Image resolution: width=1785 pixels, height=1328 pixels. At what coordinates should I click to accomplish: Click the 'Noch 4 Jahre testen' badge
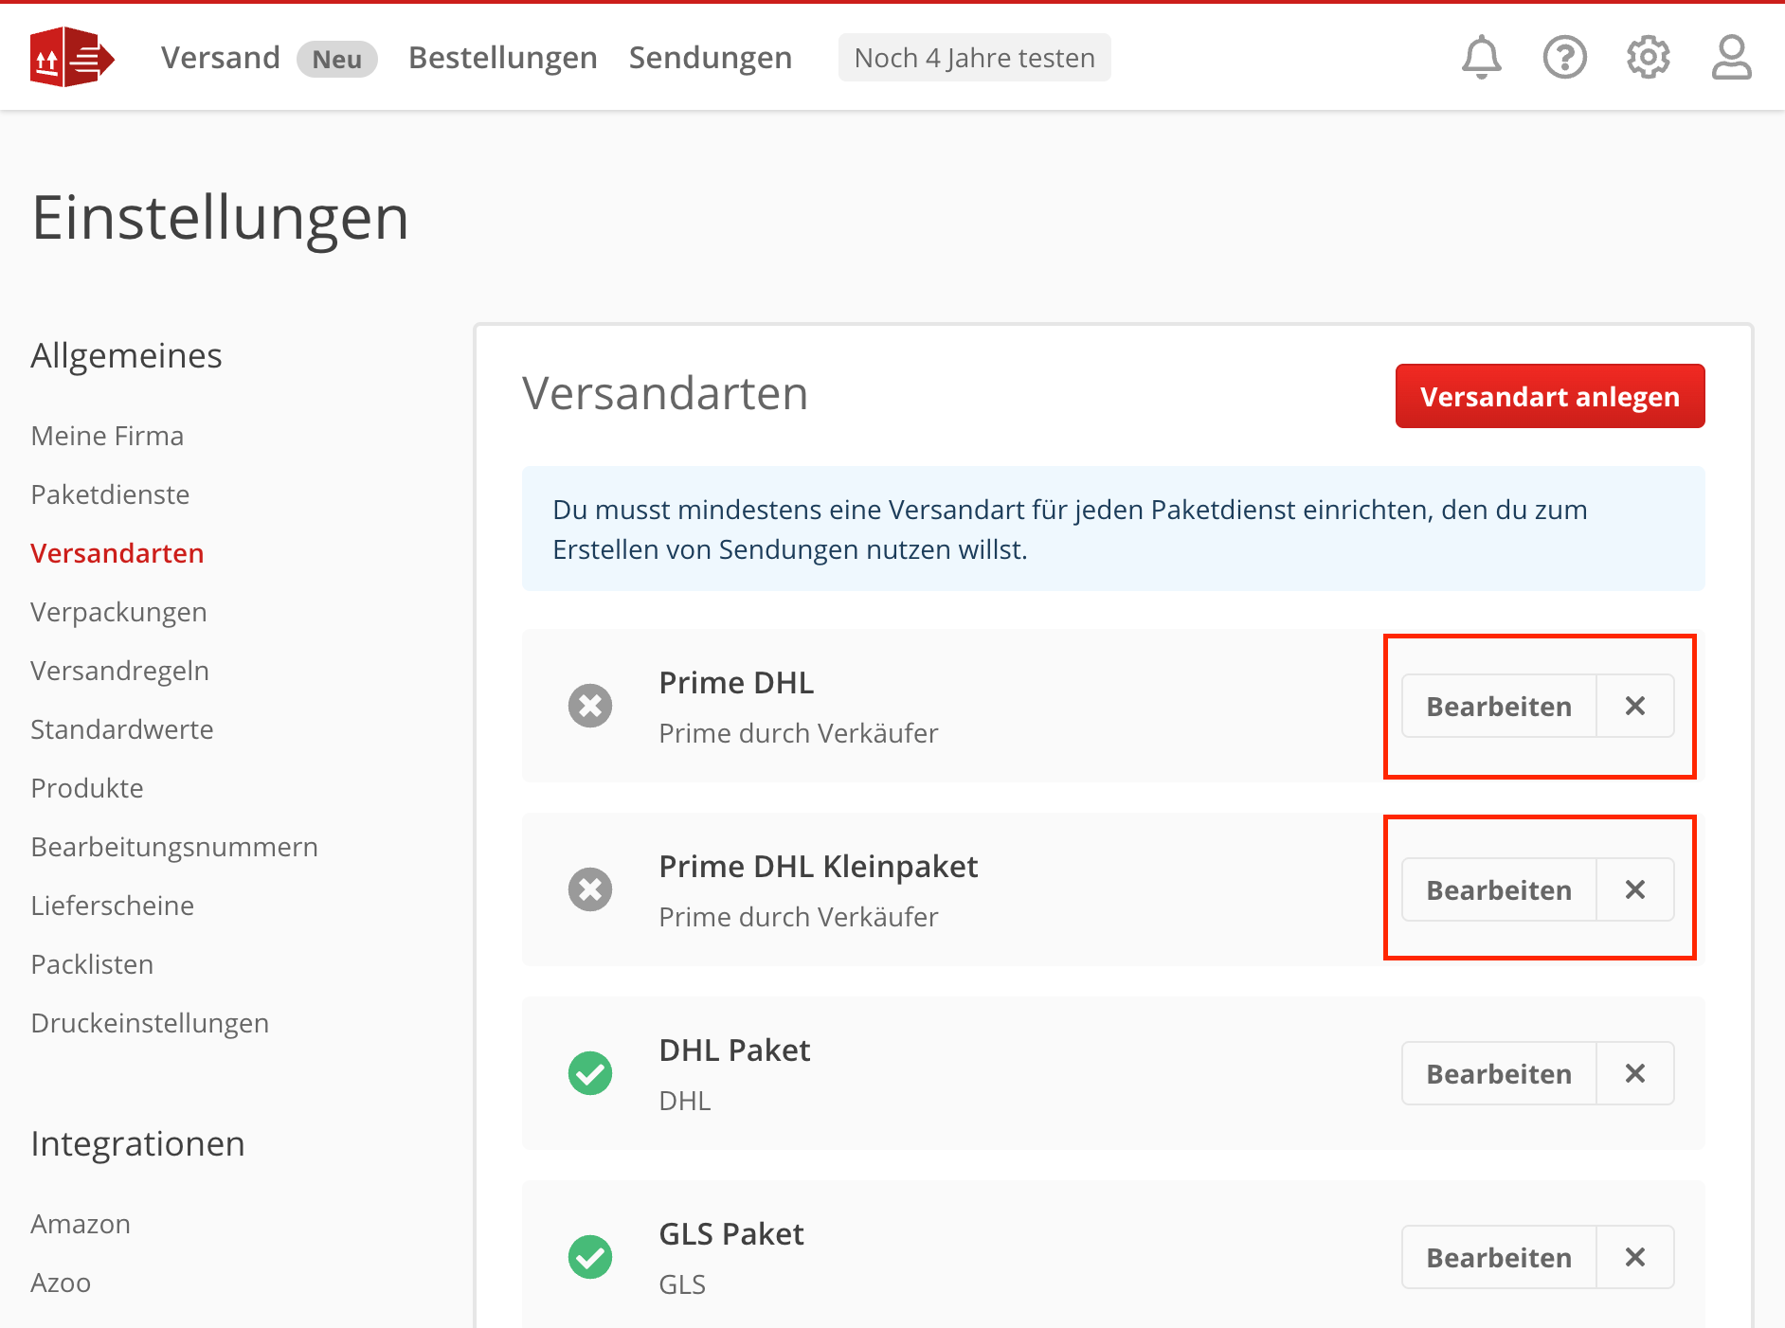click(x=974, y=58)
